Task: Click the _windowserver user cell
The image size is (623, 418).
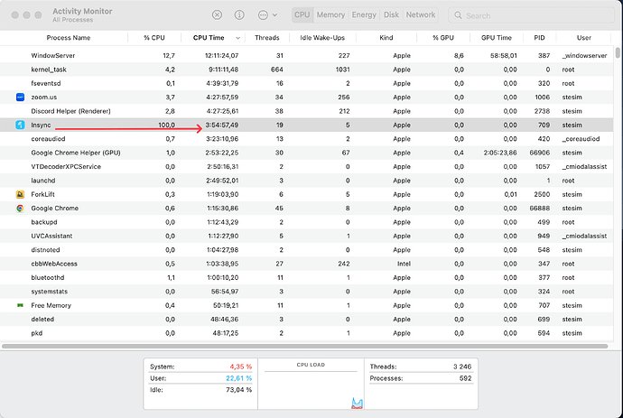Action: pyautogui.click(x=584, y=56)
